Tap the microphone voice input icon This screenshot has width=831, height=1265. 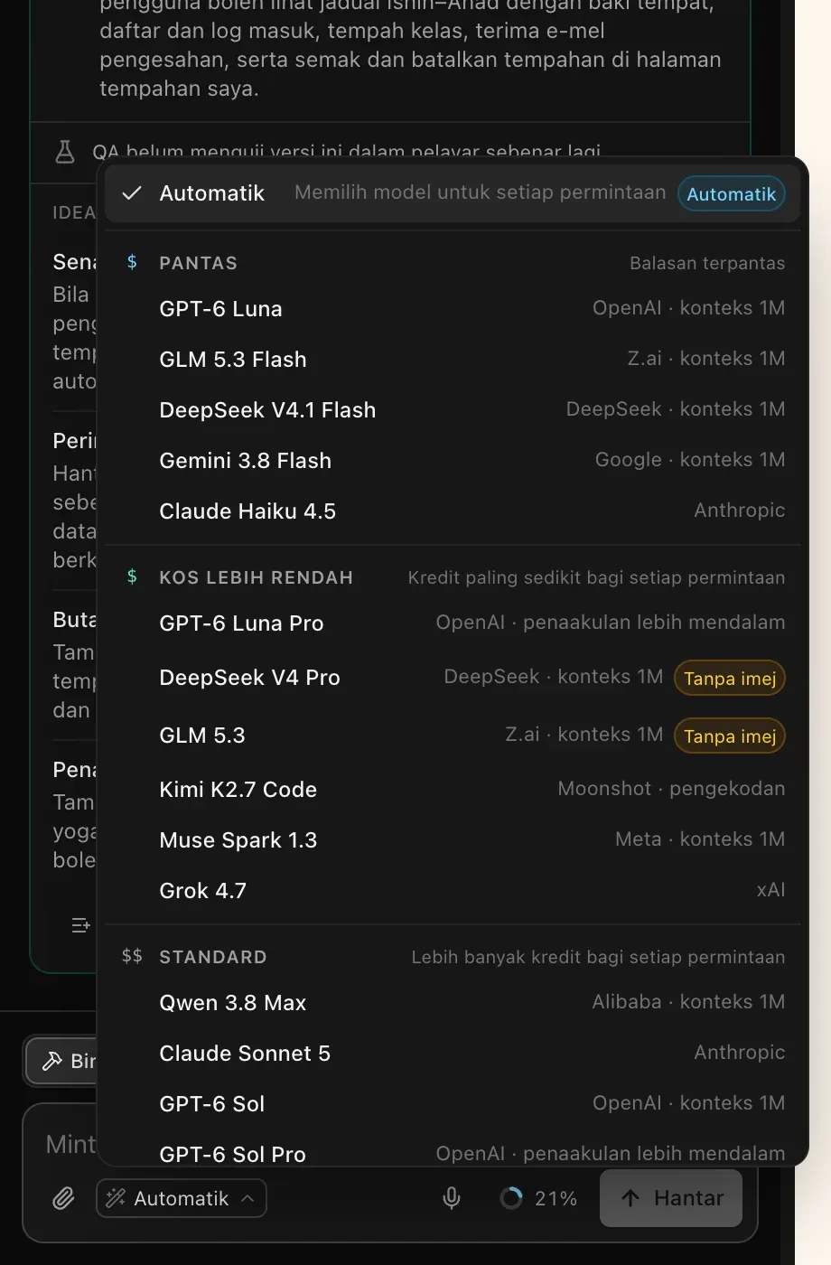pyautogui.click(x=452, y=1198)
